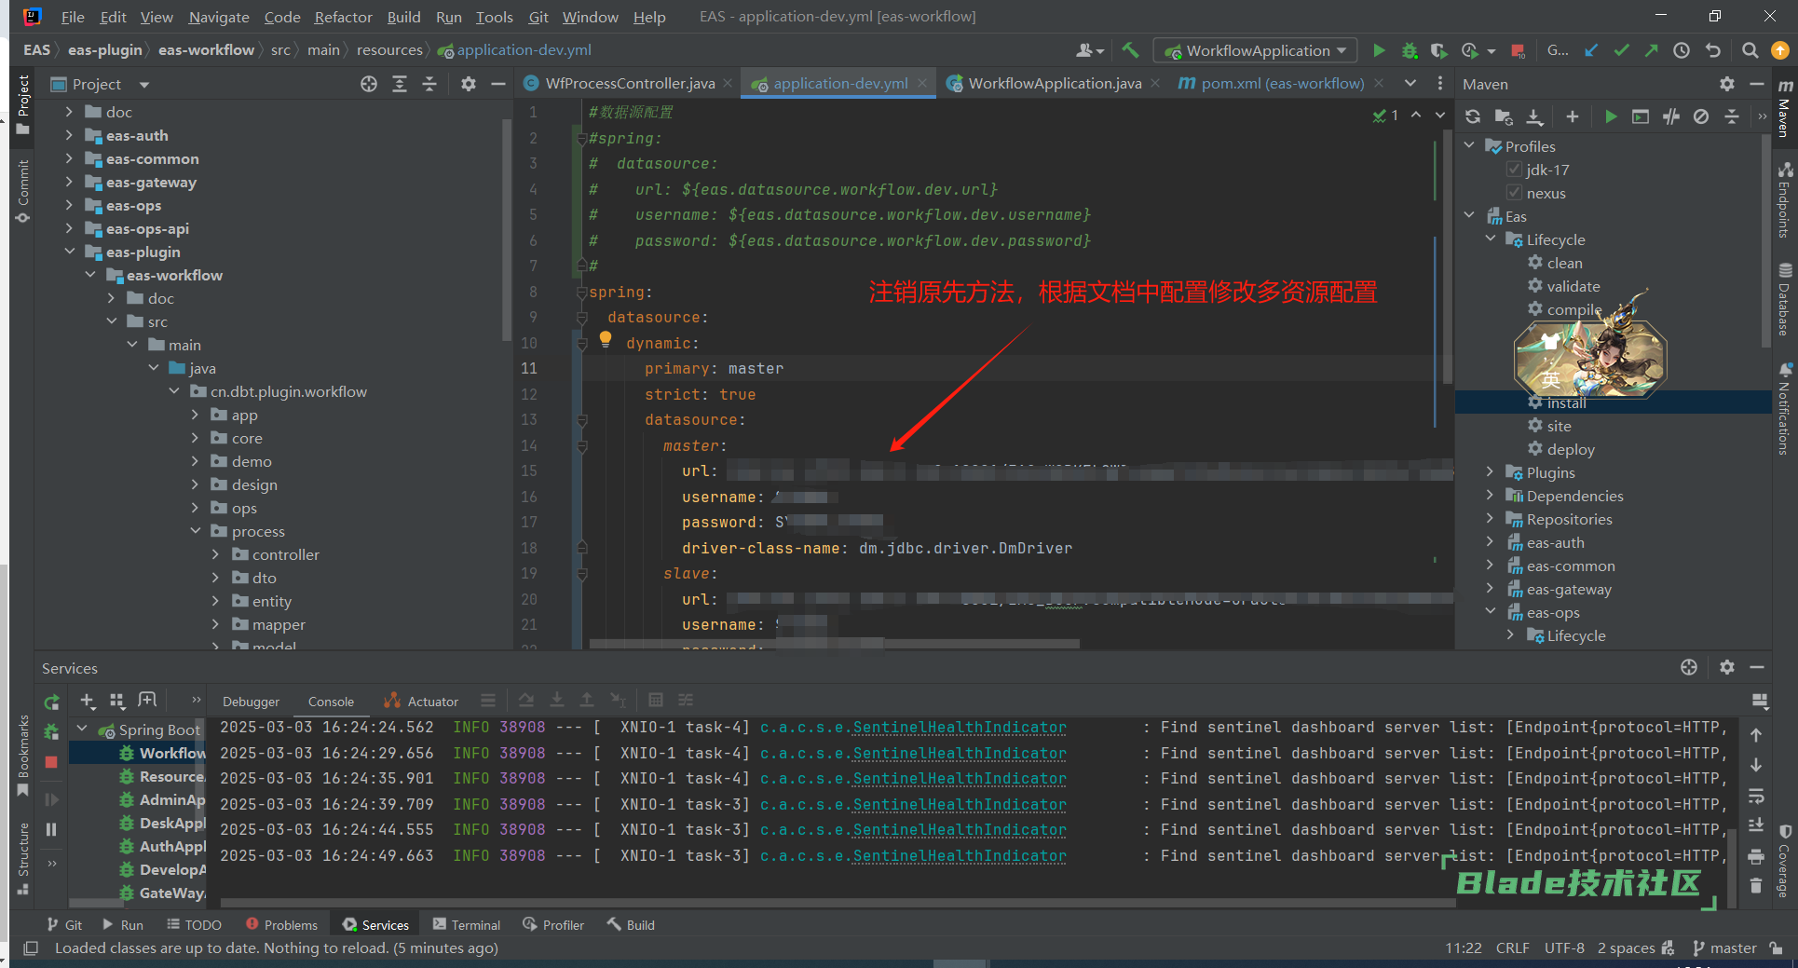Rerun the service in Services panel
Viewport: 1798px width, 968px height.
click(x=52, y=702)
